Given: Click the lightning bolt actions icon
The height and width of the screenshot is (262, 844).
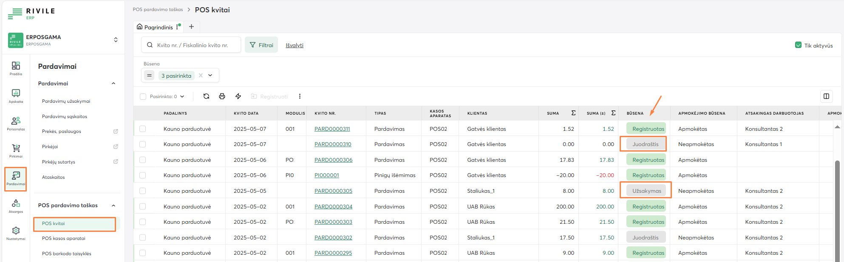Looking at the screenshot, I should coord(238,96).
